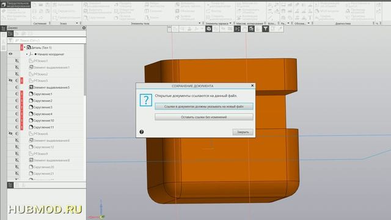
Task: Click bottom panel list view icon
Action: [x=10, y=185]
